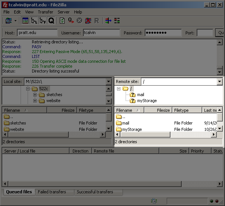
Task: Click the Priority queue column header
Action: click(x=200, y=151)
